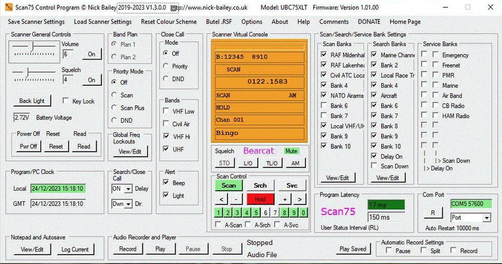This screenshot has height=264, width=502.
Task: Click the Scan75 app icon in title bar
Action: (x=9, y=7)
